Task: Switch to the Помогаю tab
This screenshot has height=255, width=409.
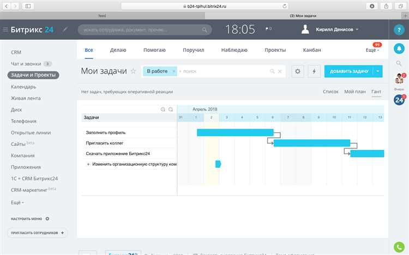Action: [x=154, y=50]
